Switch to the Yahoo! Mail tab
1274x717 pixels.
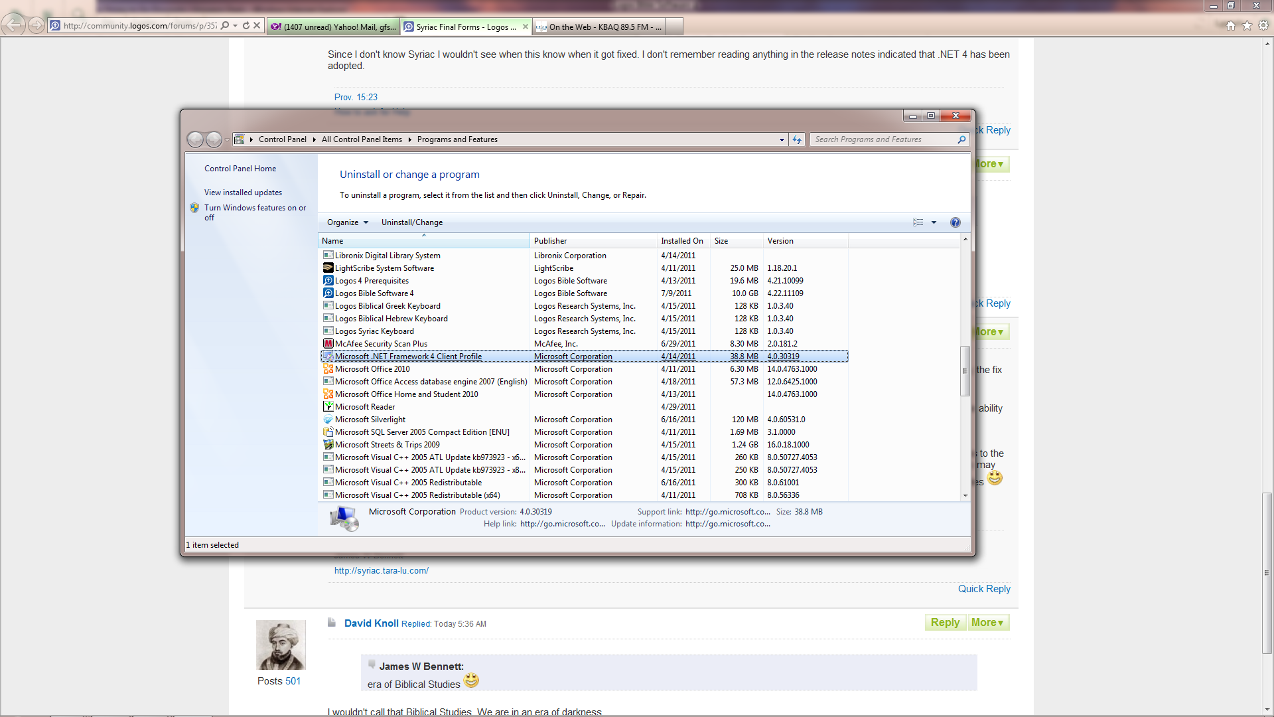tap(334, 27)
